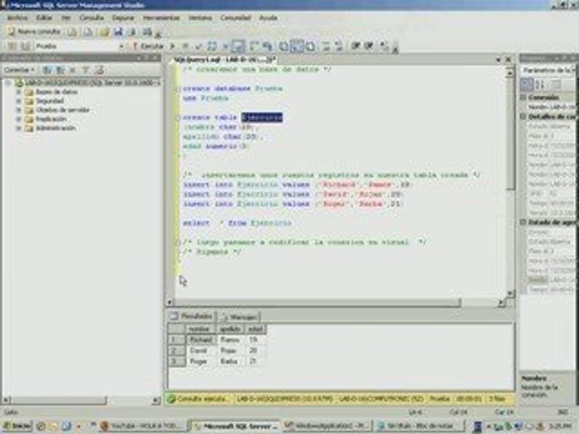Collapse the Conexión section in properties

tap(523, 98)
